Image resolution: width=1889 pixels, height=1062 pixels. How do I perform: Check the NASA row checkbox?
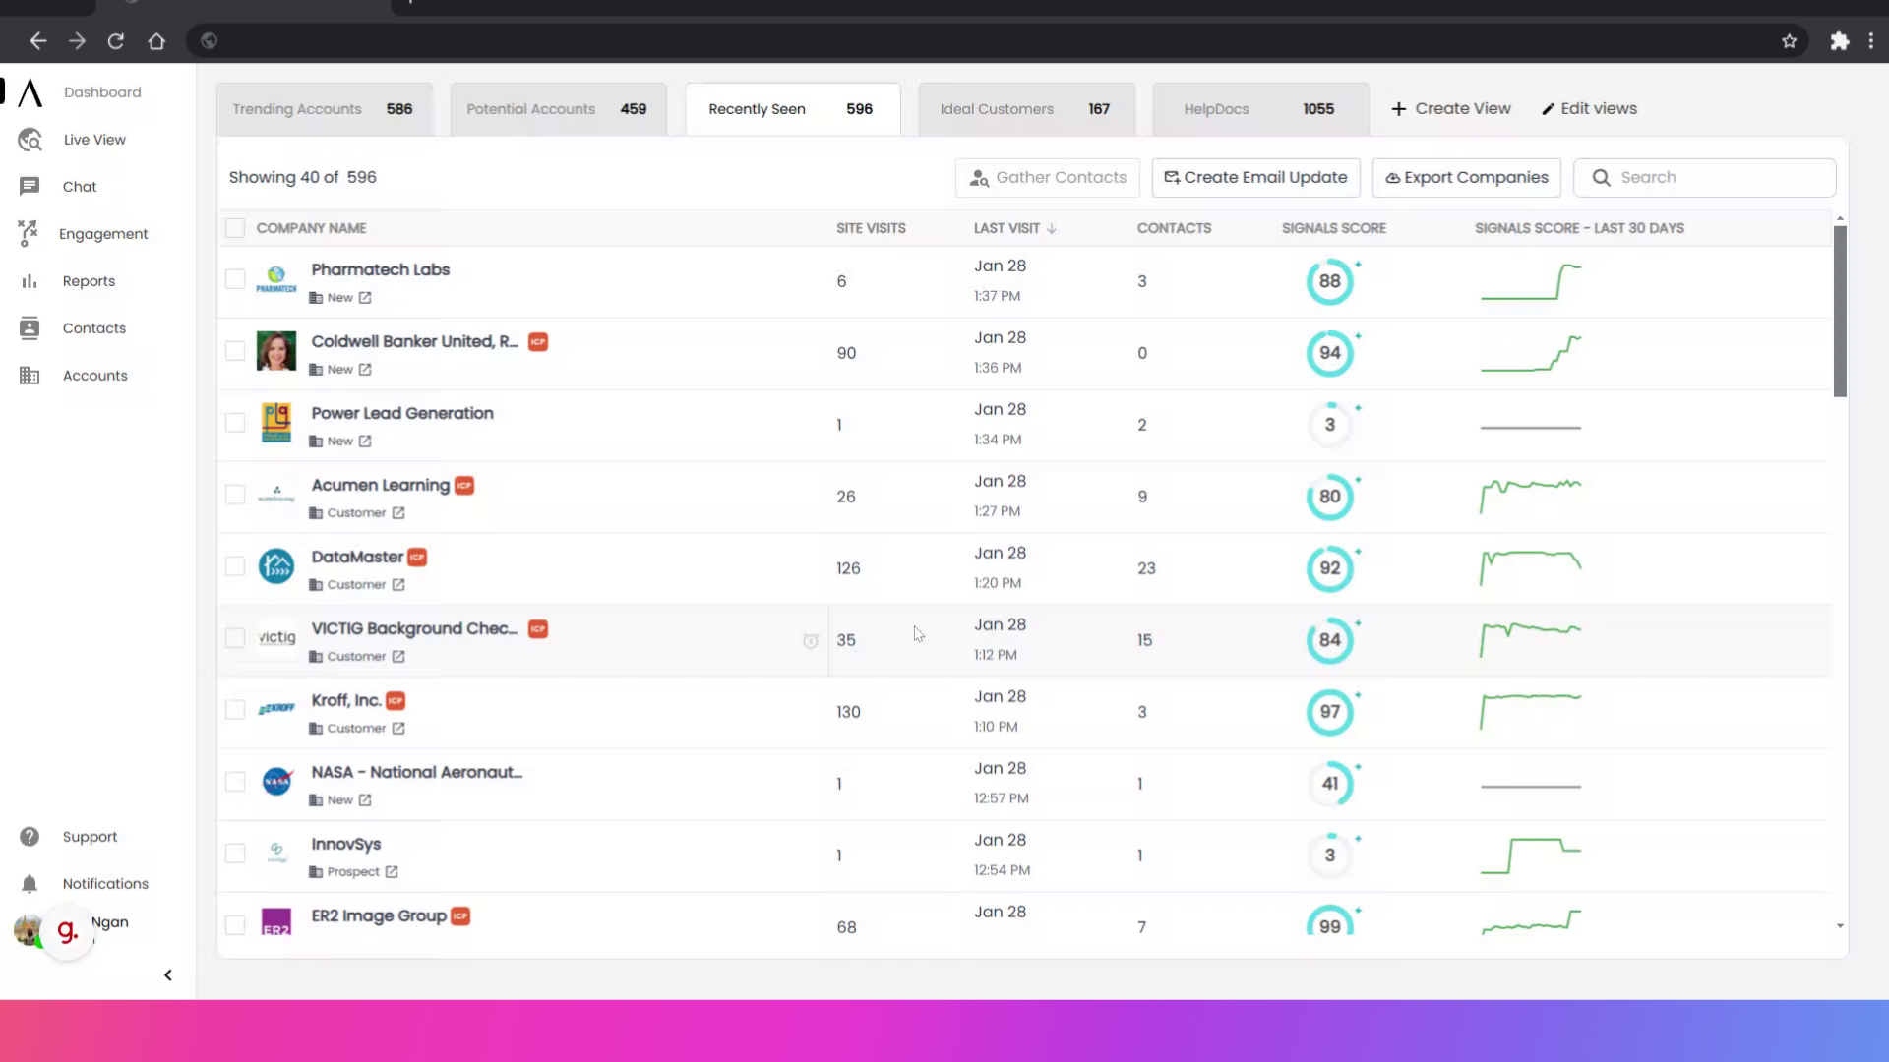(235, 782)
